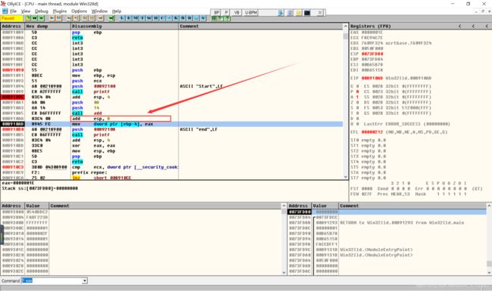Run the program with the play icon
This screenshot has height=291, width=492.
[52, 18]
